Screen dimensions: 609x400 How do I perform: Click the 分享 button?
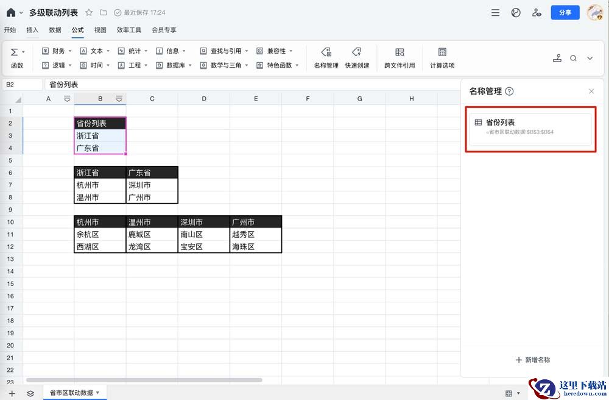(x=565, y=12)
